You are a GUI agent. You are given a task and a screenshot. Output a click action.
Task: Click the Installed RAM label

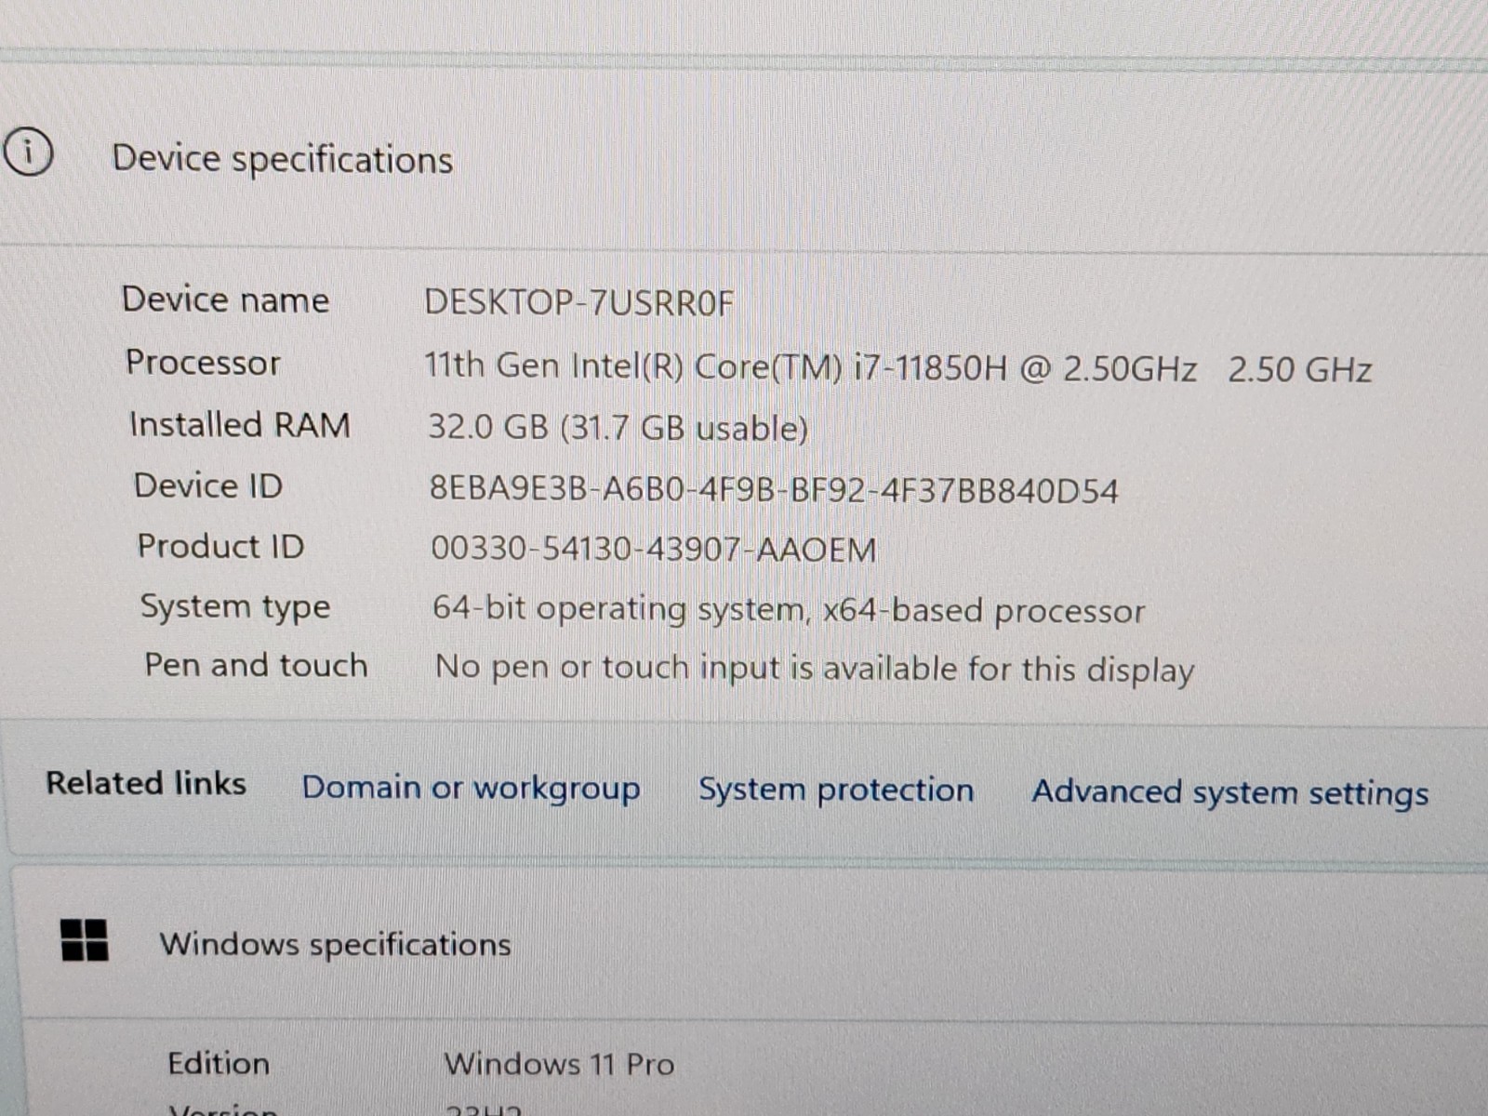pyautogui.click(x=240, y=424)
